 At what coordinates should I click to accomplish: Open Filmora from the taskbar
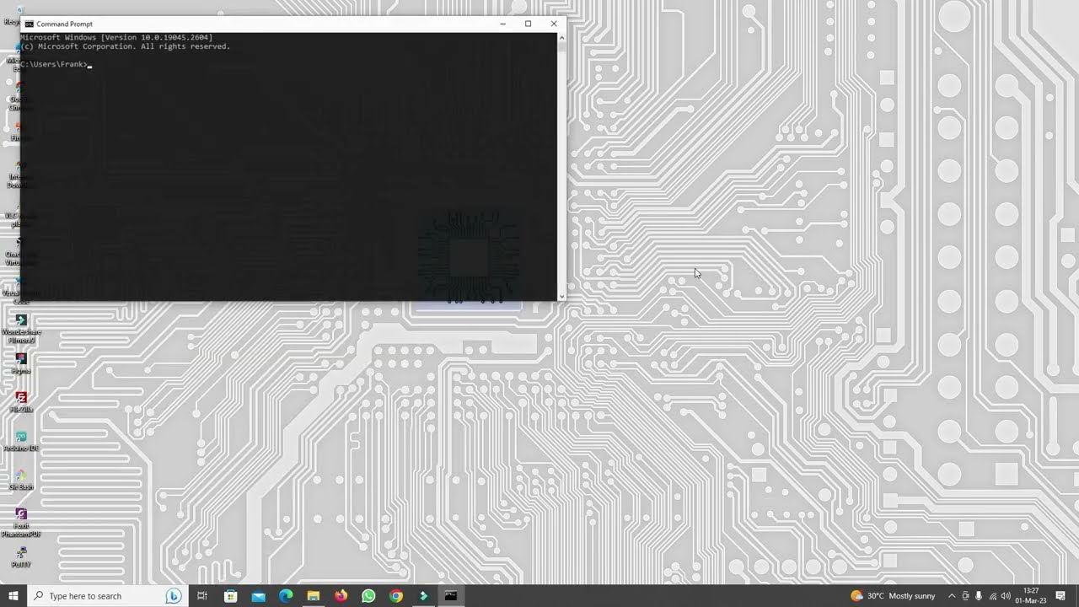click(x=423, y=596)
